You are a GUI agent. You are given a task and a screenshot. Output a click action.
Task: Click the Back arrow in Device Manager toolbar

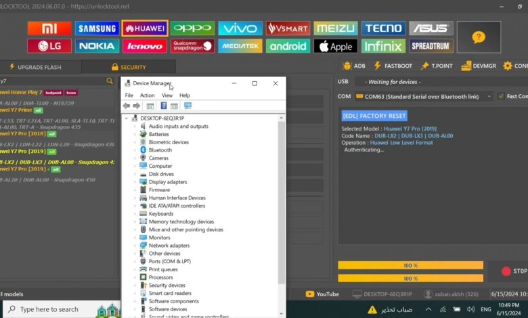127,106
